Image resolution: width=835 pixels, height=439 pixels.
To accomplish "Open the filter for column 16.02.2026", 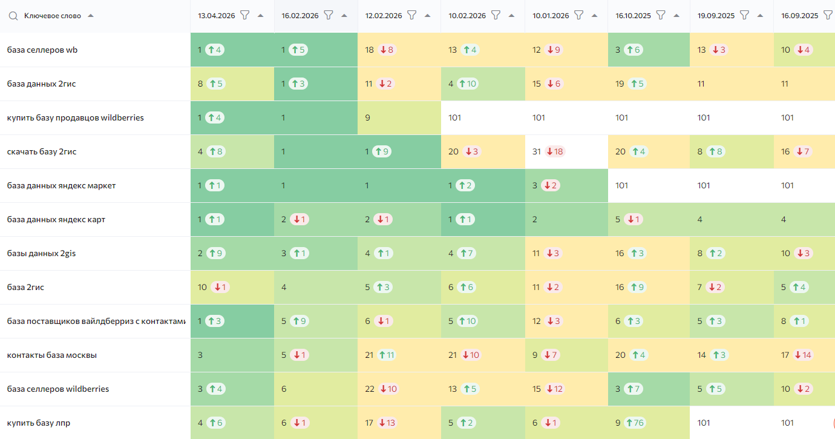I will [x=329, y=15].
